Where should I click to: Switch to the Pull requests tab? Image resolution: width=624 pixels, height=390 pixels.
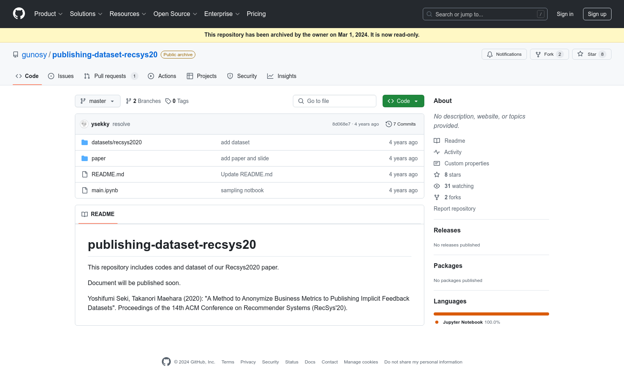tap(111, 76)
